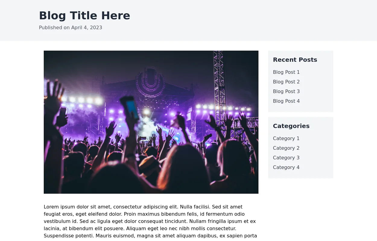Open Blog Post 1 link
Viewport: 377px width, 241px height.
pos(286,72)
